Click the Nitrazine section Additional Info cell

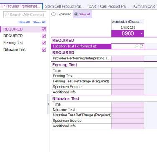pyautogui.click(x=128, y=126)
